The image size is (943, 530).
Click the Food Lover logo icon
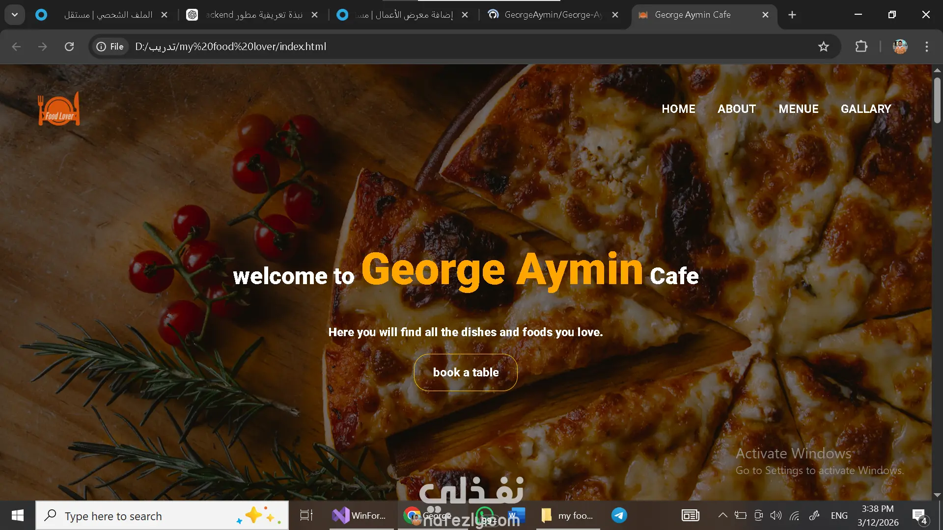pyautogui.click(x=59, y=109)
